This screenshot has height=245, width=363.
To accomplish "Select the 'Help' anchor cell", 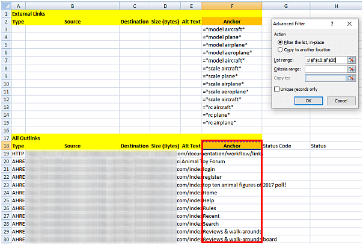I will (232, 200).
